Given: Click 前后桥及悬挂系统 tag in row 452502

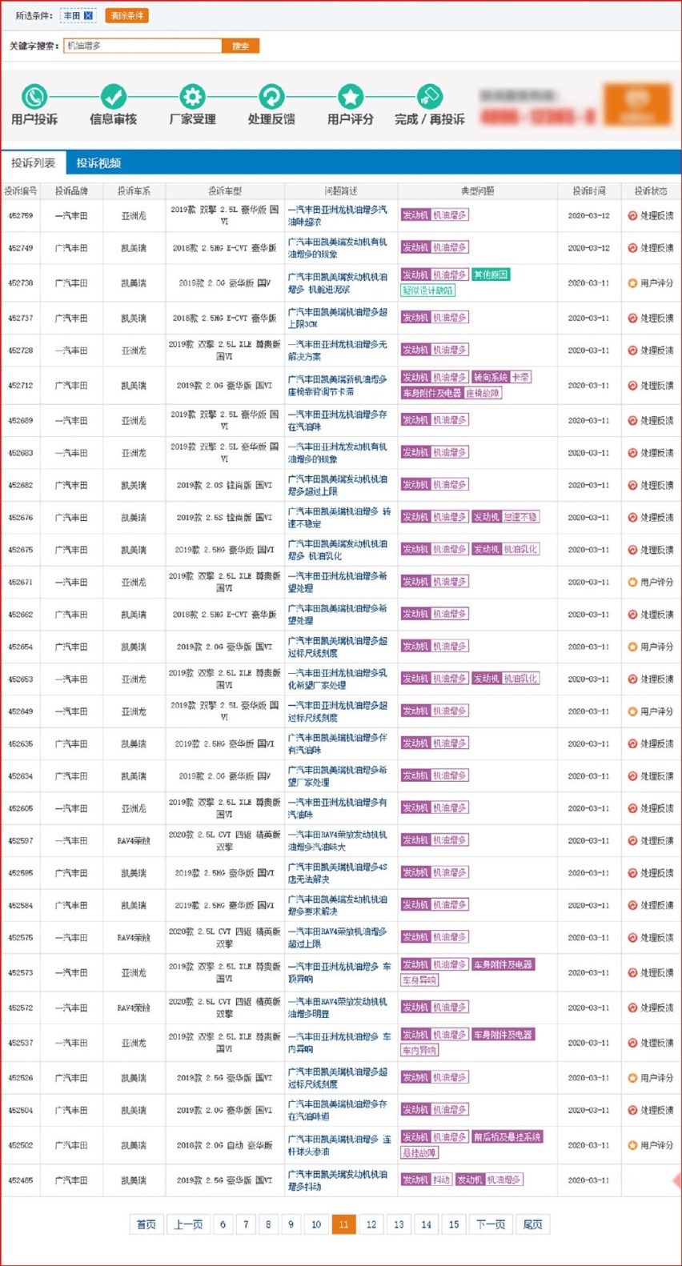Looking at the screenshot, I should tap(507, 1137).
